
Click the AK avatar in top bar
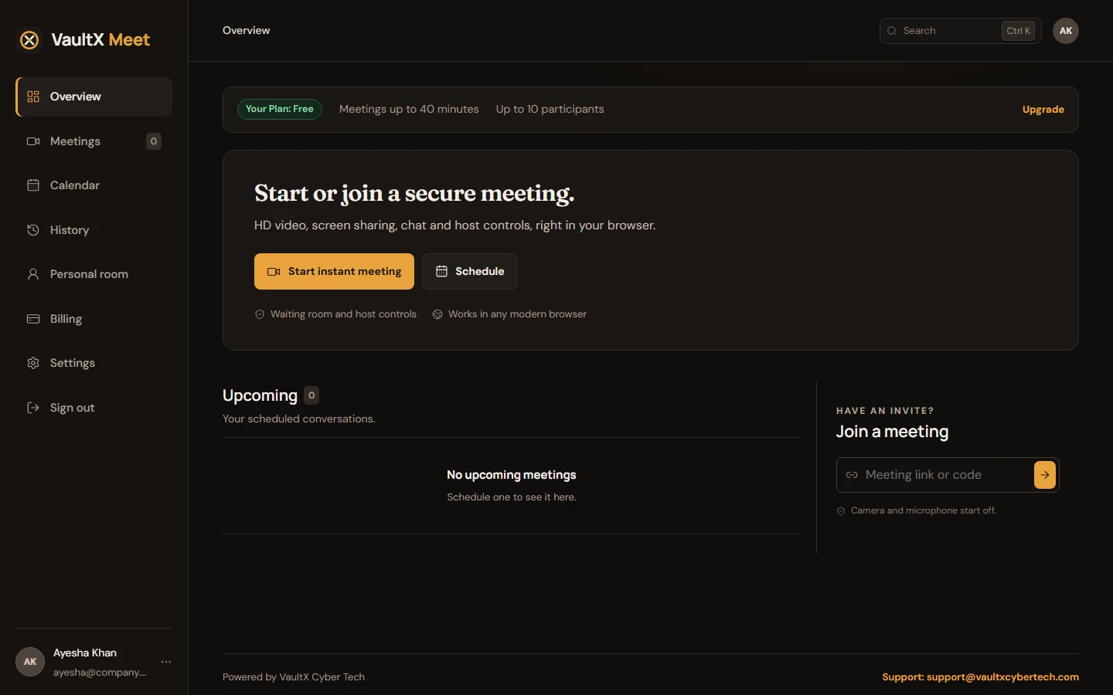pos(1066,31)
